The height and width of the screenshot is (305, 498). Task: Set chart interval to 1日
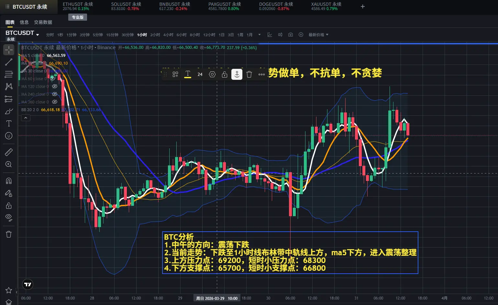click(222, 35)
